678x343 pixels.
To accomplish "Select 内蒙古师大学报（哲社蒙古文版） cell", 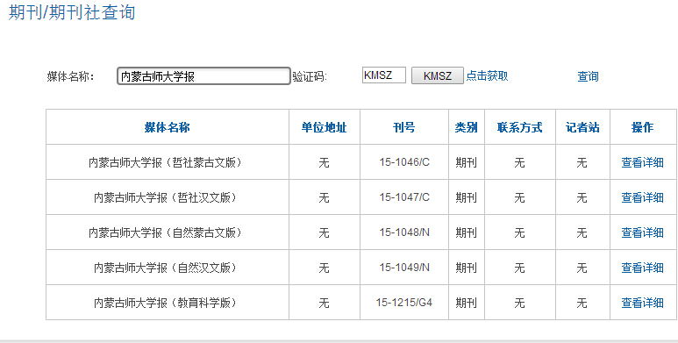I will tap(168, 162).
